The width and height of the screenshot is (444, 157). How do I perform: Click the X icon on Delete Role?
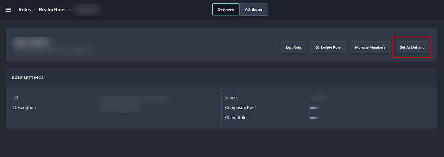coord(318,47)
